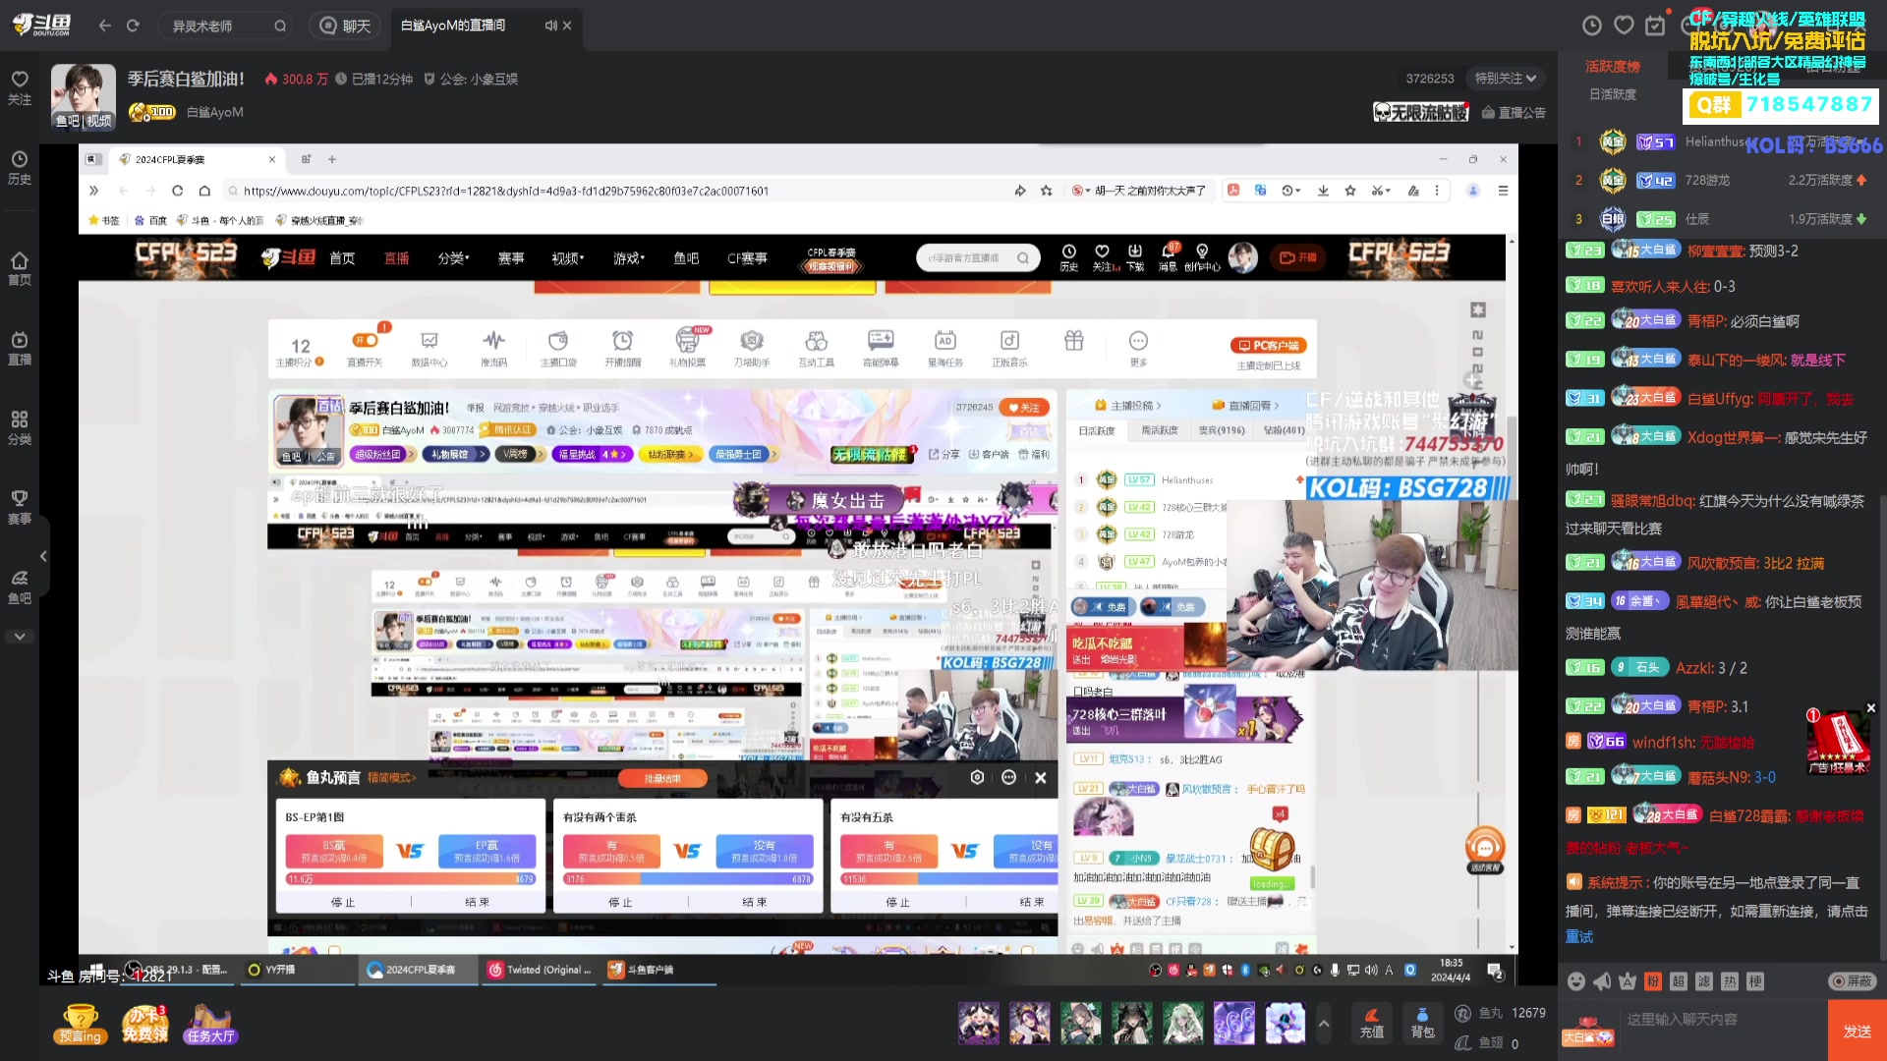Open the 任务大厅 icon

[210, 1024]
